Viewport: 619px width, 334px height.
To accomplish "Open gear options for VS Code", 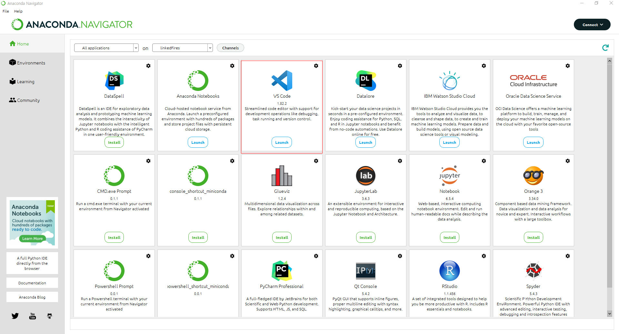I will (316, 66).
